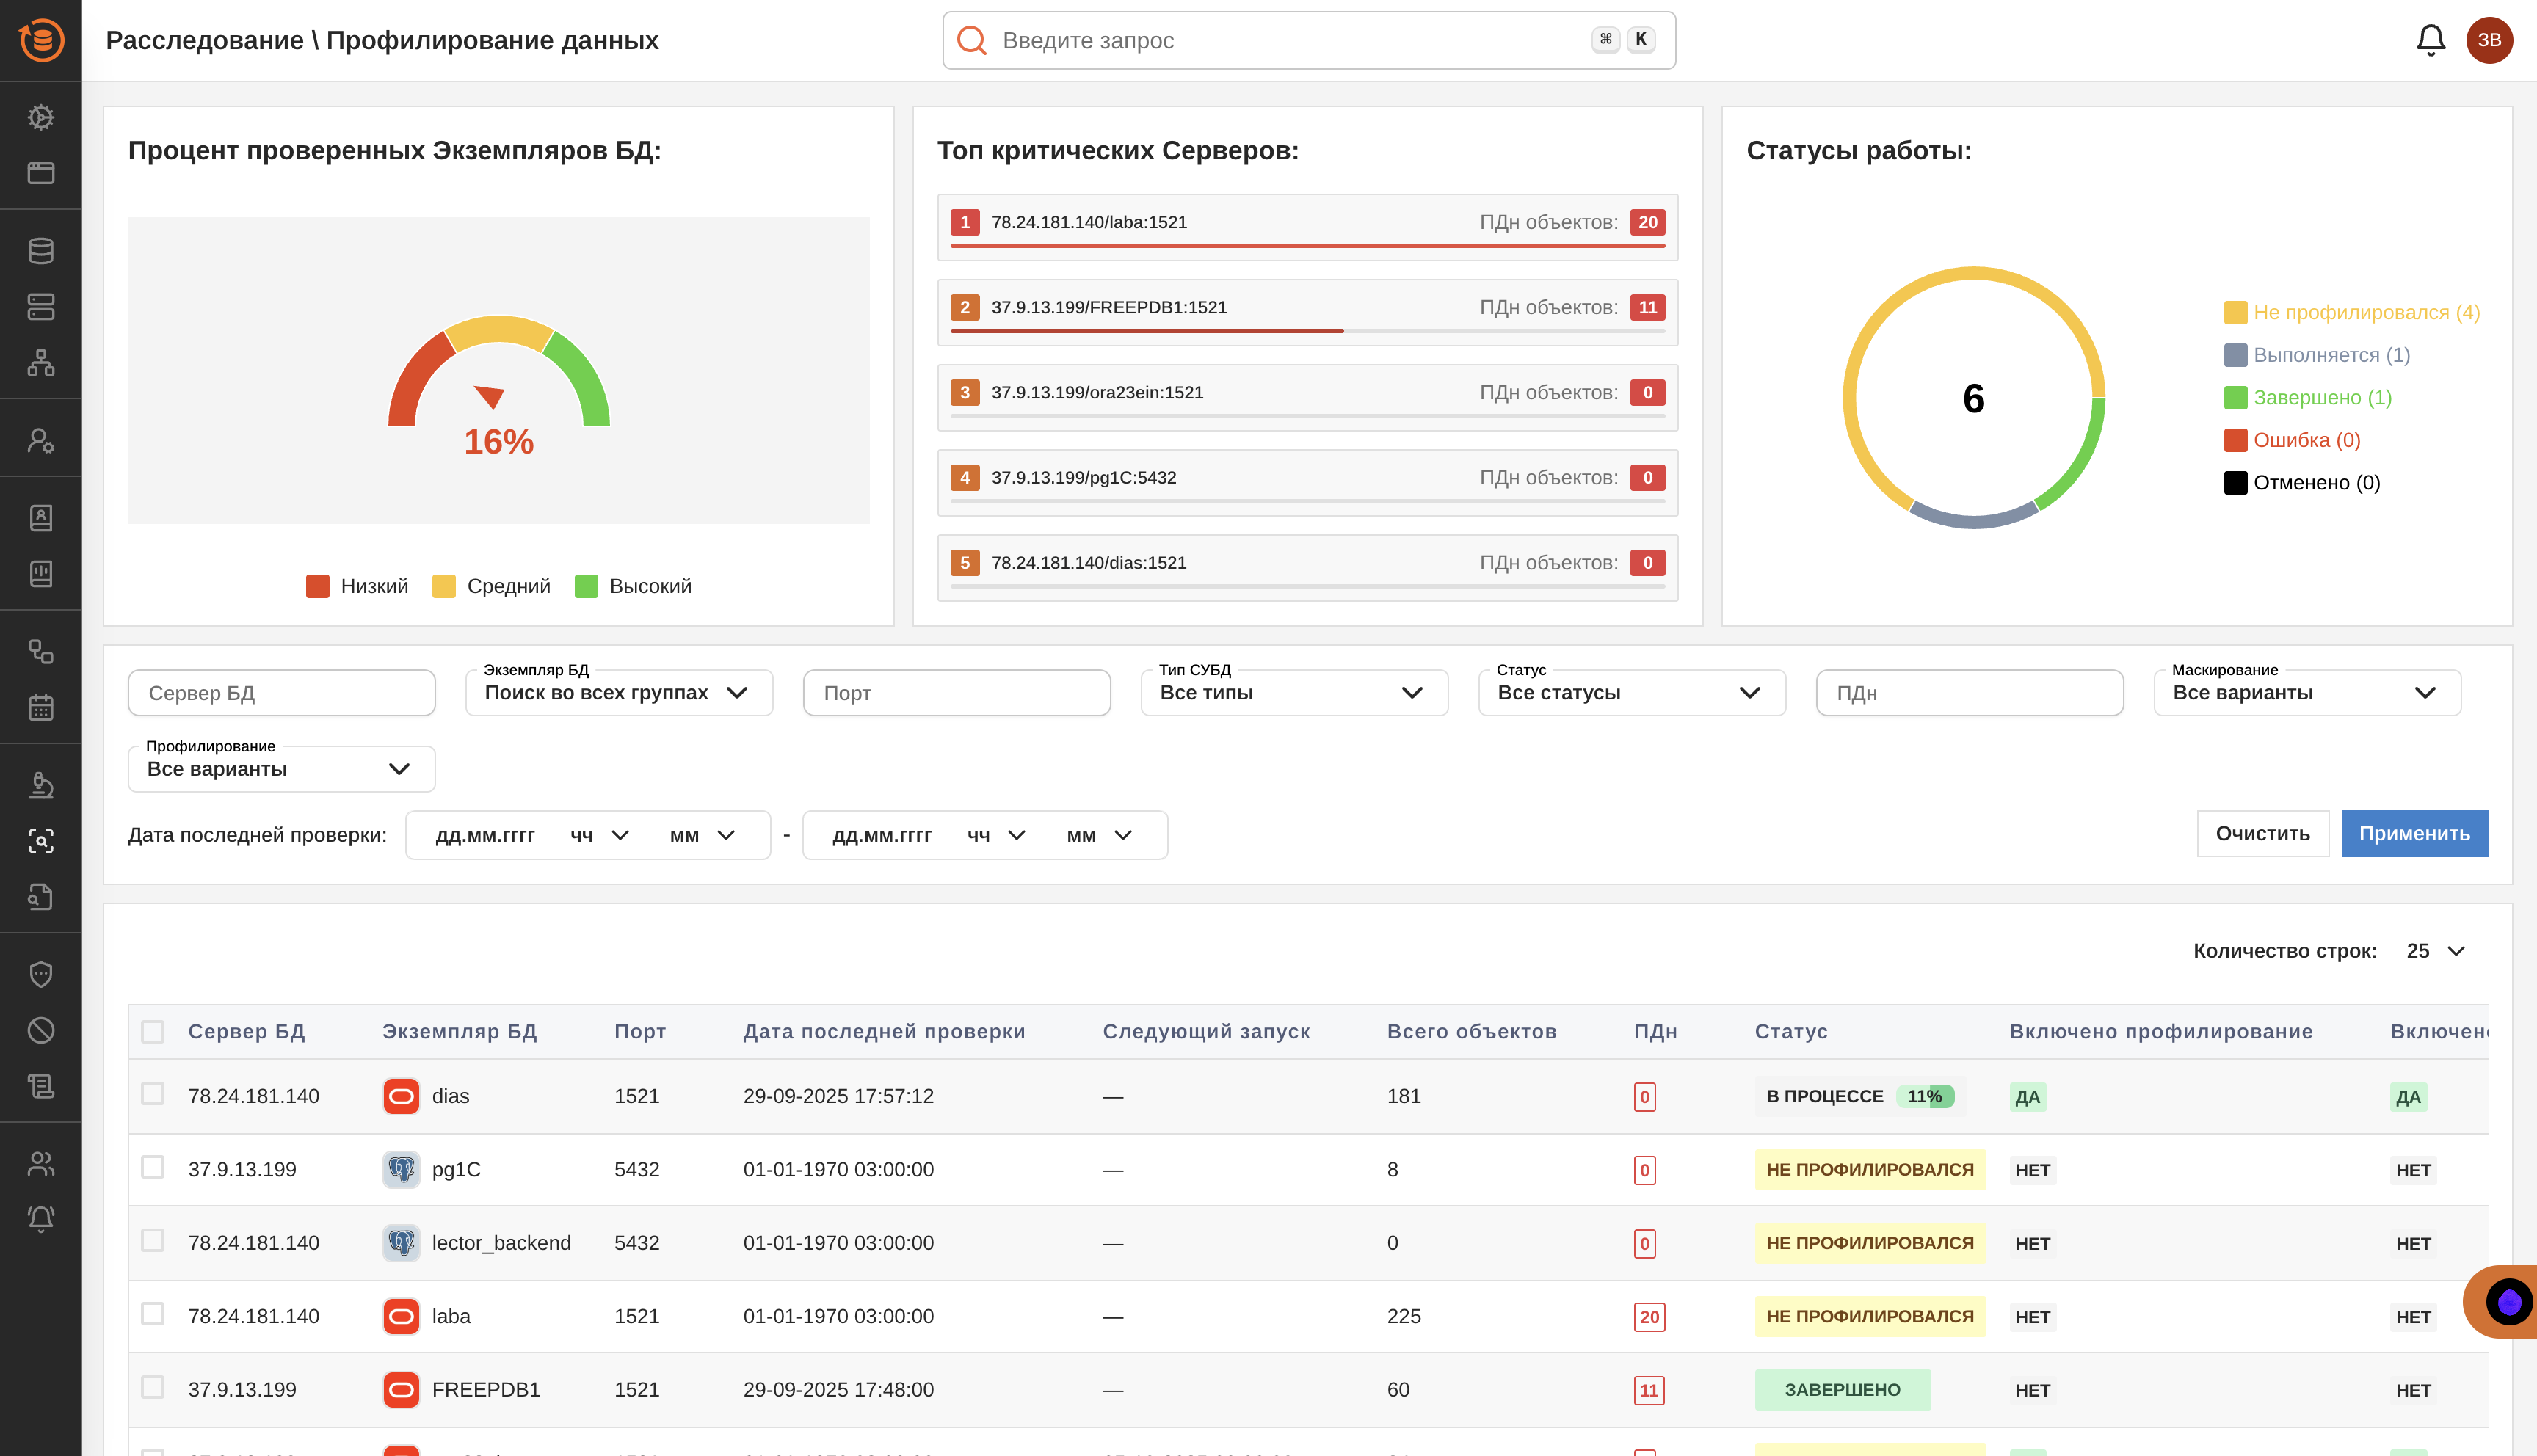Click the notification bell icon

[x=2430, y=40]
